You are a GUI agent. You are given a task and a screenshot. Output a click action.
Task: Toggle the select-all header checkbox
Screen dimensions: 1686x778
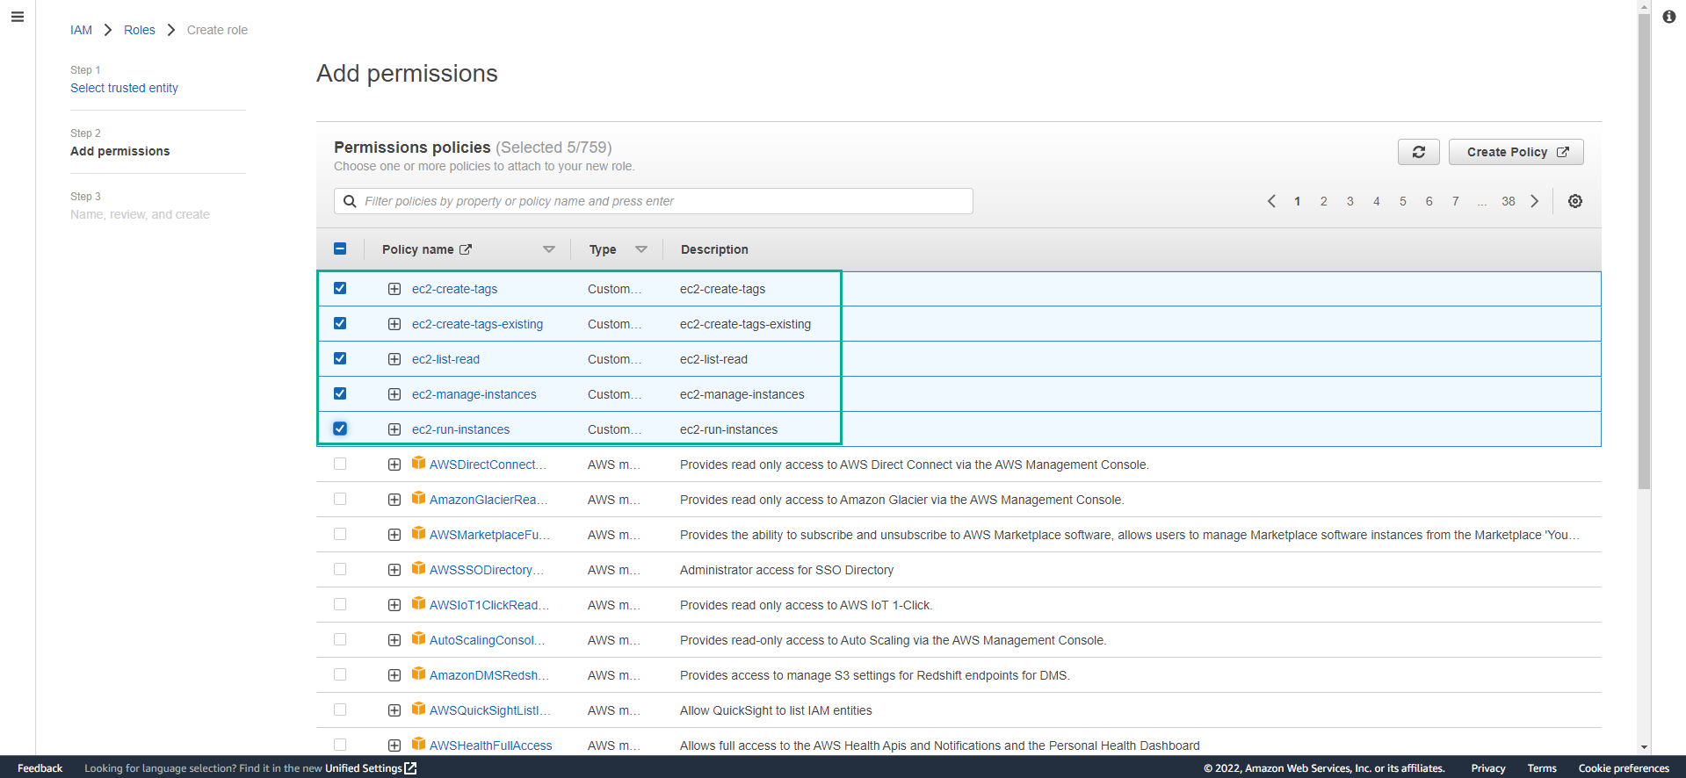coord(340,249)
